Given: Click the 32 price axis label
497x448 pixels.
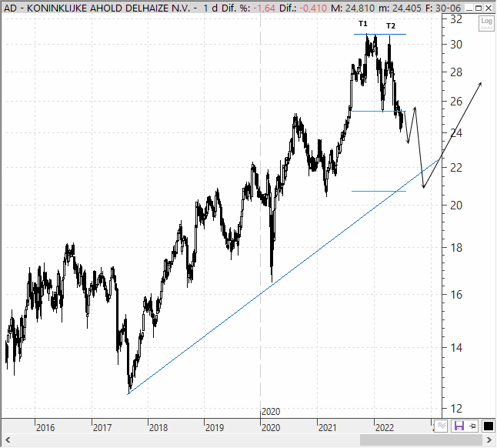Looking at the screenshot, I should point(456,19).
